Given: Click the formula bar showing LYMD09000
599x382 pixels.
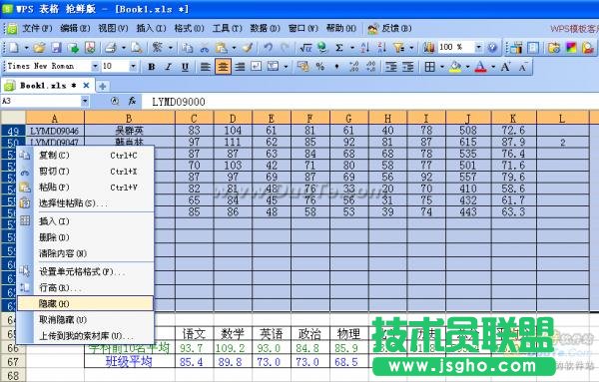Looking at the screenshot, I should (x=369, y=102).
